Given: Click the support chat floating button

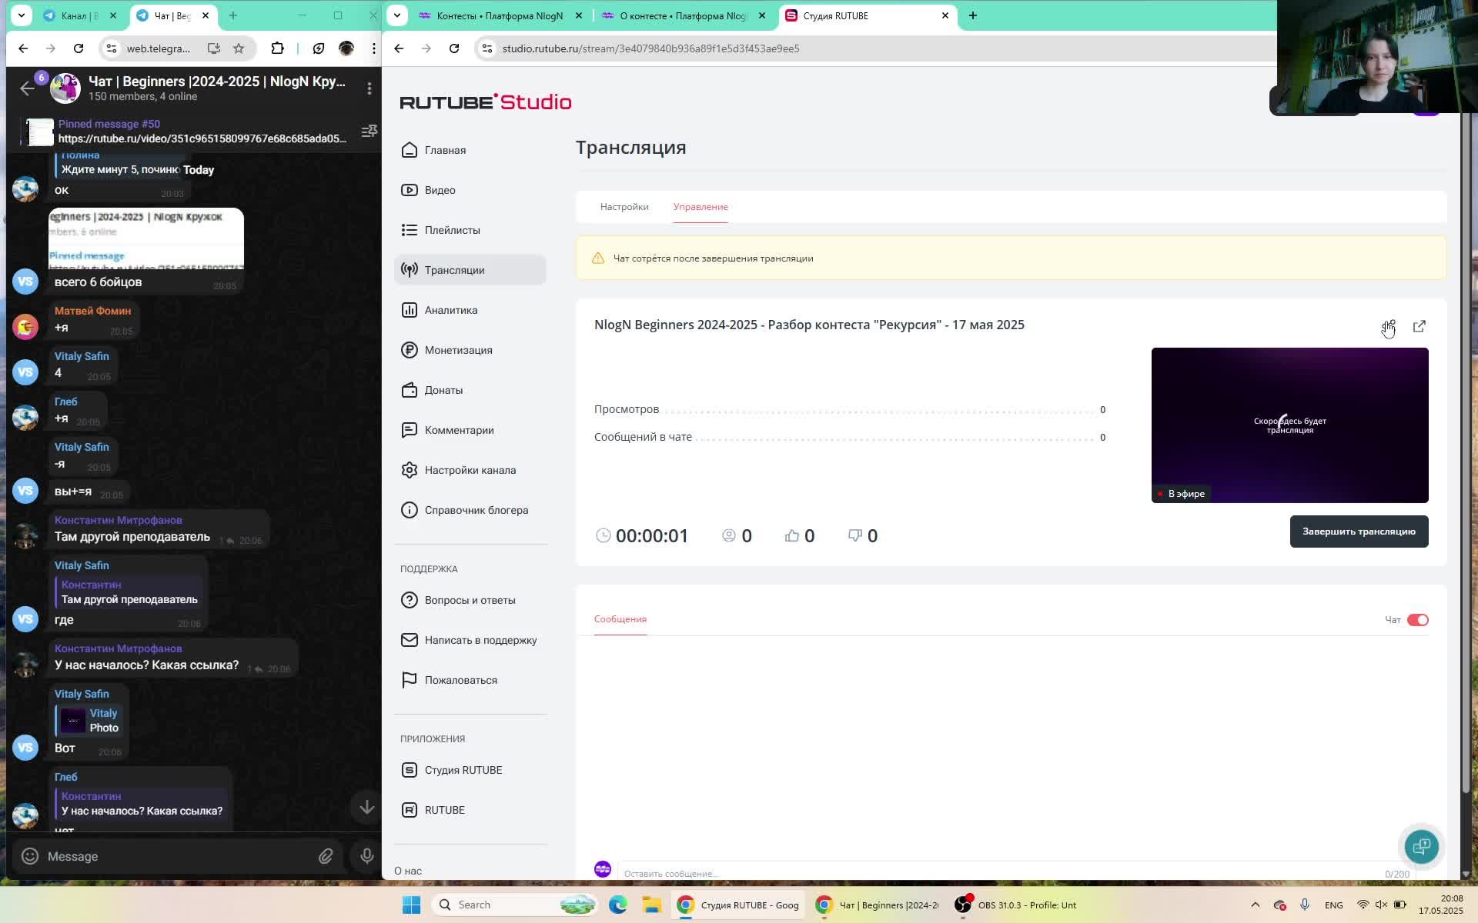Looking at the screenshot, I should [1421, 846].
